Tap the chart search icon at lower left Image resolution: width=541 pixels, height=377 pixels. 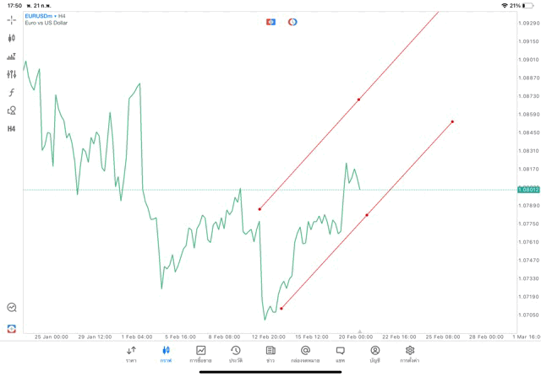click(12, 308)
